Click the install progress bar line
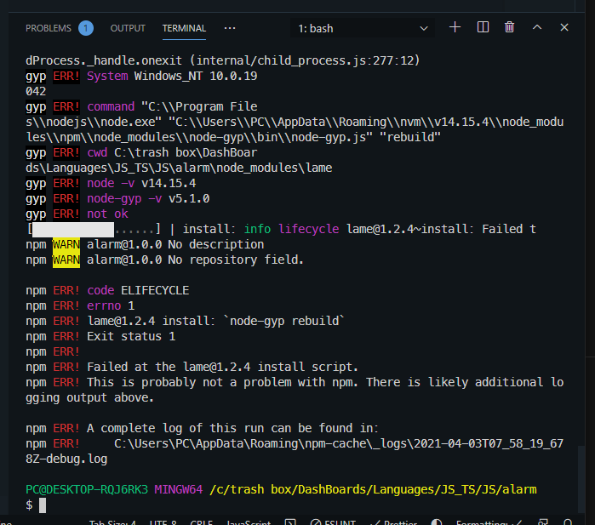 (281, 229)
